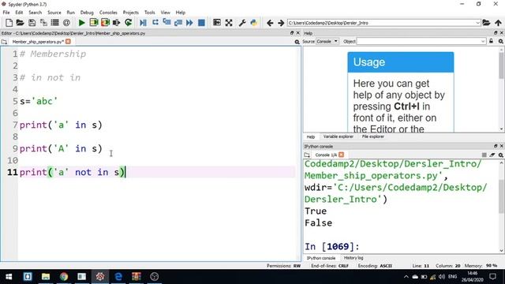
Task: Click the Save all files icon
Action: tap(43, 23)
